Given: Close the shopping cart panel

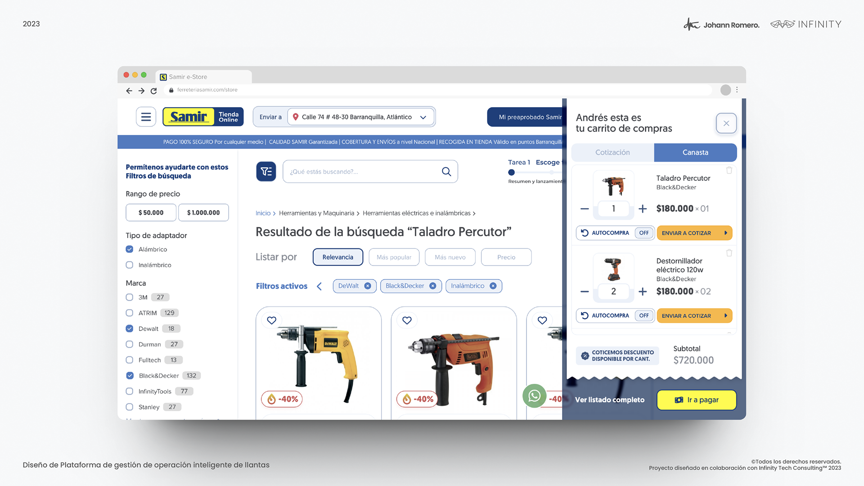Looking at the screenshot, I should (x=726, y=123).
